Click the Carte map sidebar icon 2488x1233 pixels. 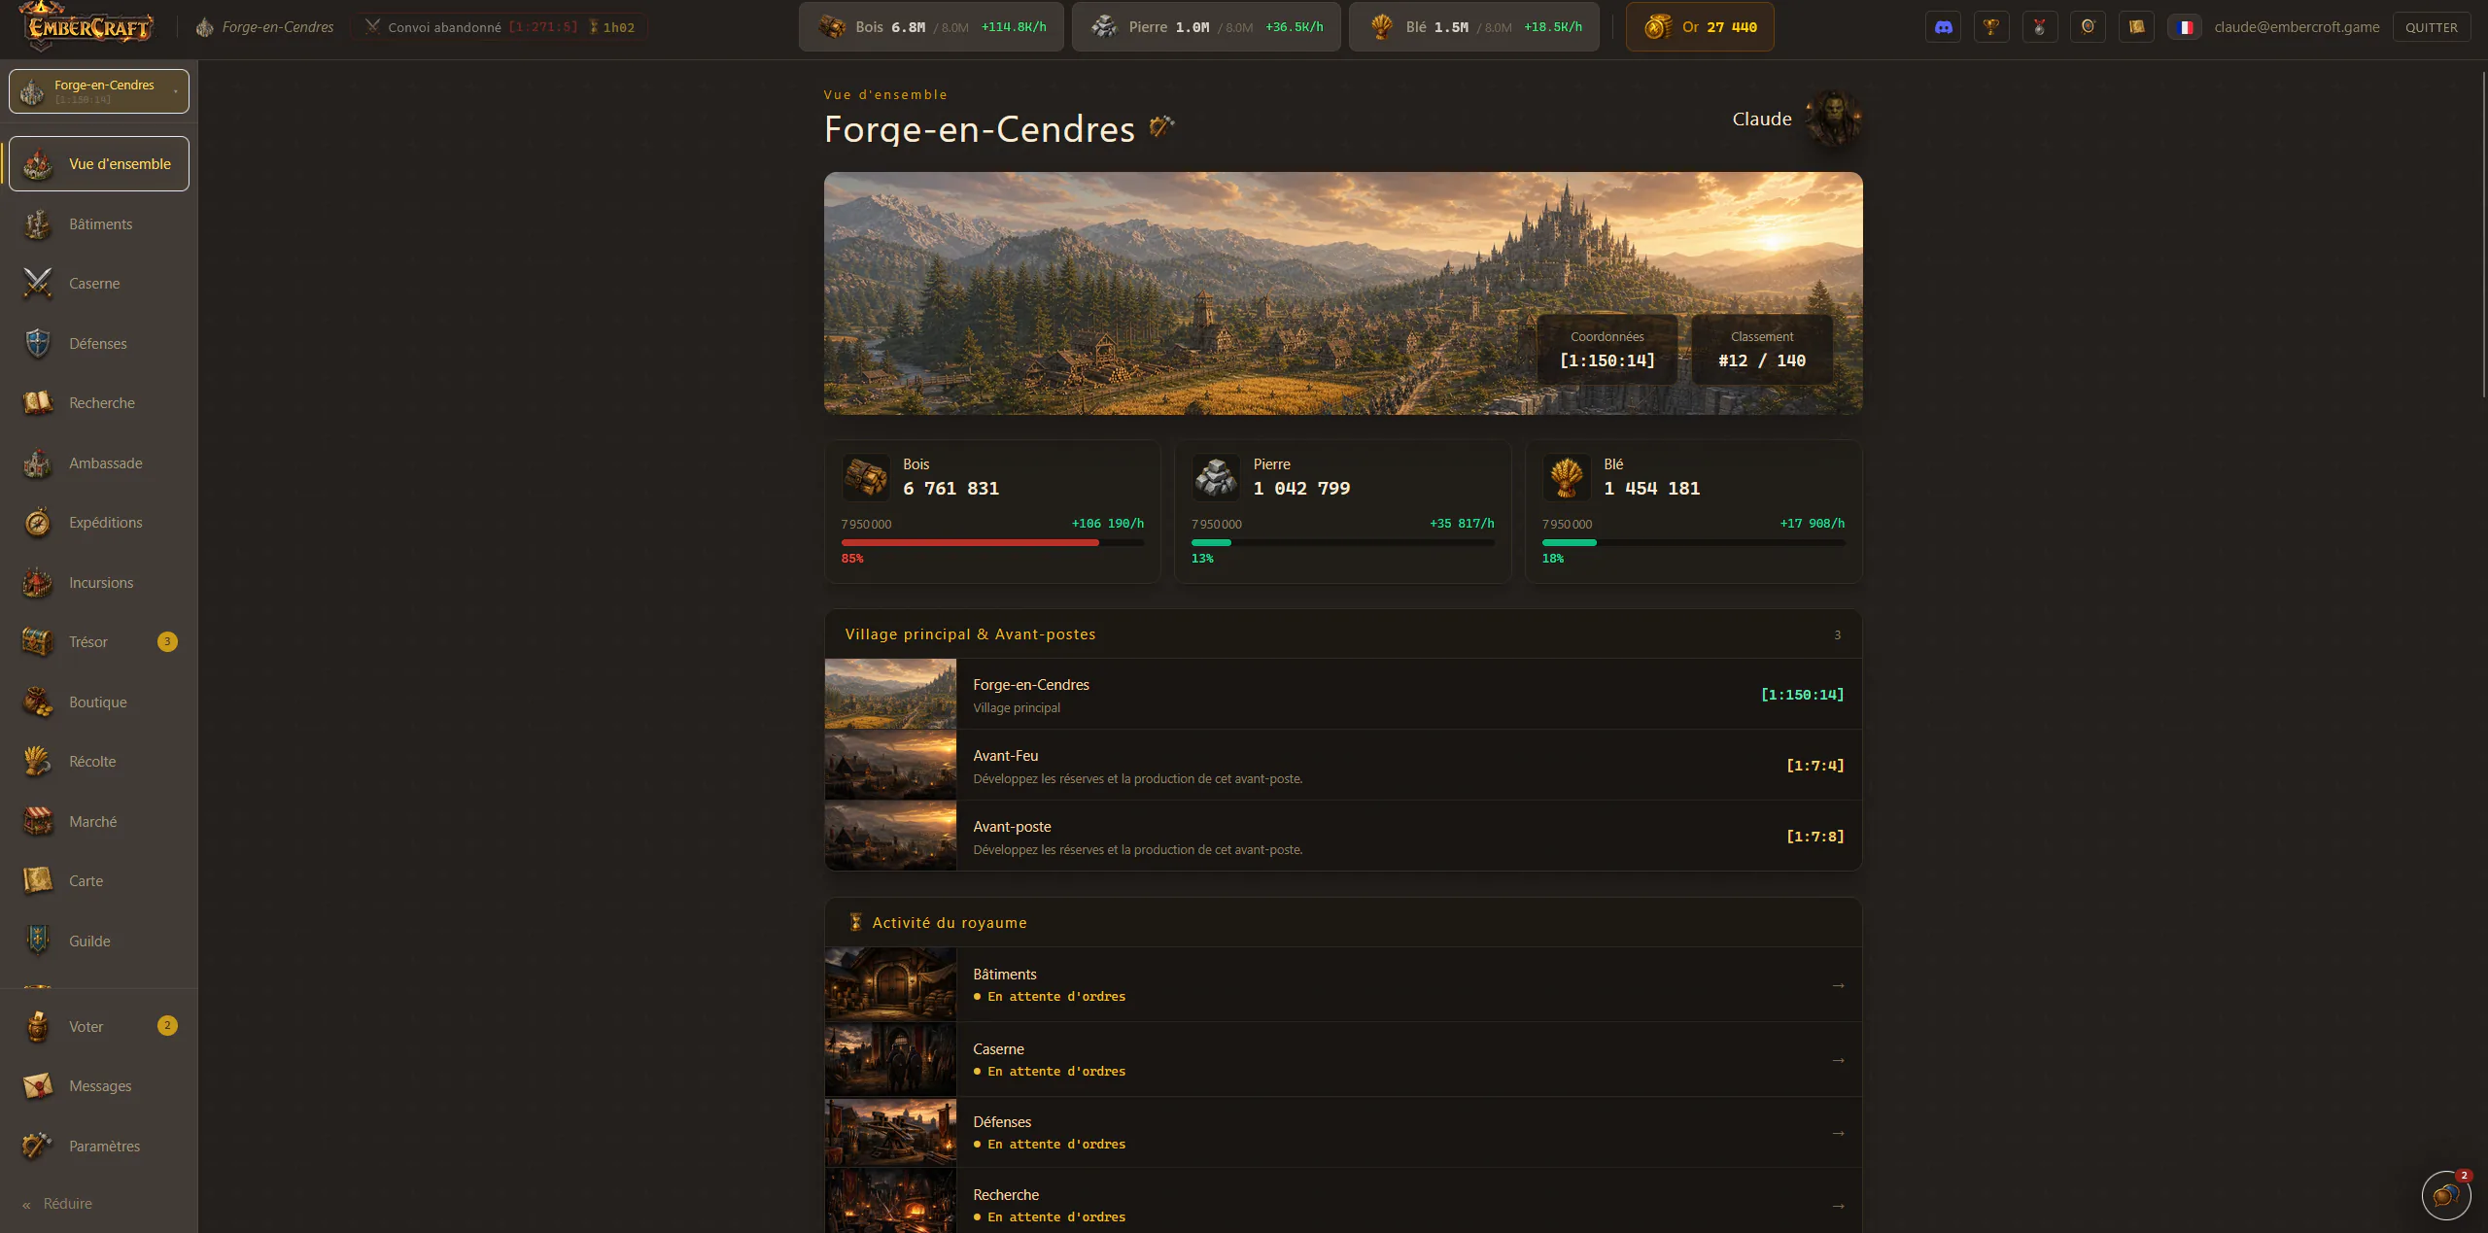(x=38, y=881)
